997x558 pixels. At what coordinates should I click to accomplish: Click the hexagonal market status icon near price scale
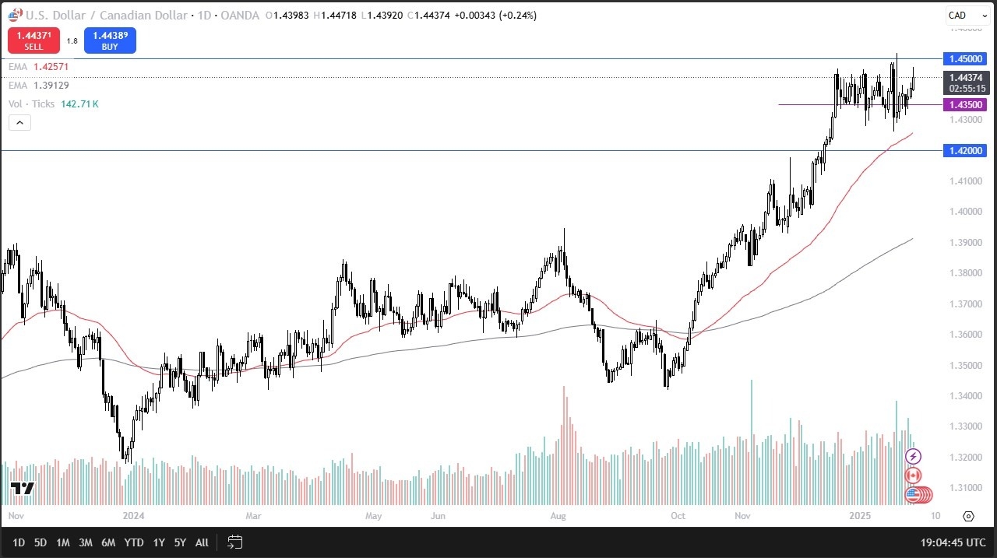pos(968,515)
